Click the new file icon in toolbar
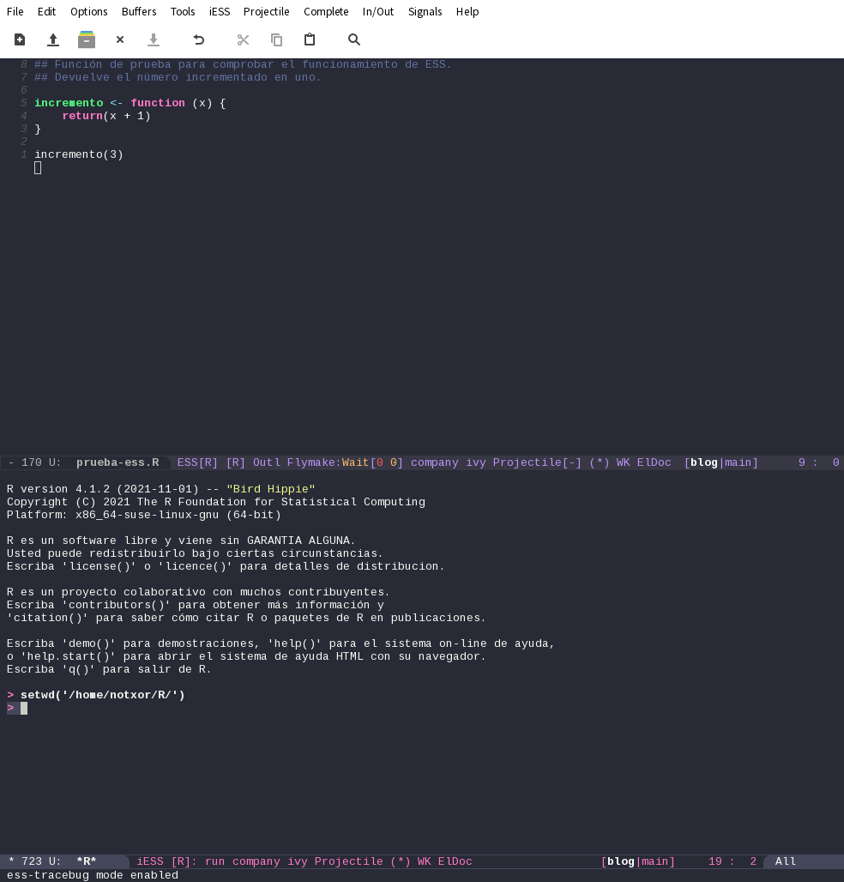This screenshot has width=844, height=882. [19, 39]
